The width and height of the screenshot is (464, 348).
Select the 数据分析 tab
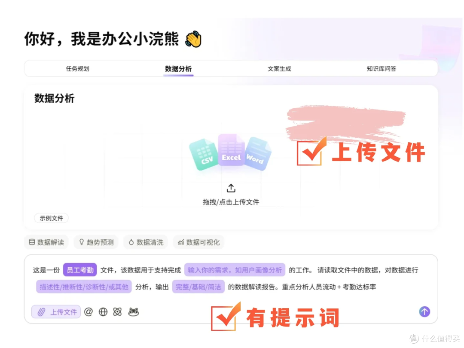(178, 69)
